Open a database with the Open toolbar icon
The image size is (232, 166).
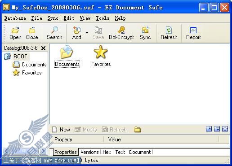(15, 33)
